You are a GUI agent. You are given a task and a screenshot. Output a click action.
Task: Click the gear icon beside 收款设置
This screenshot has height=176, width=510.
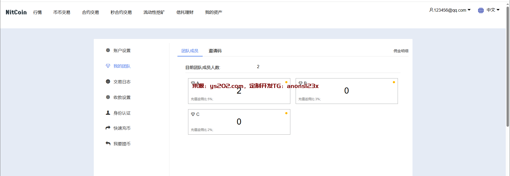[108, 97]
